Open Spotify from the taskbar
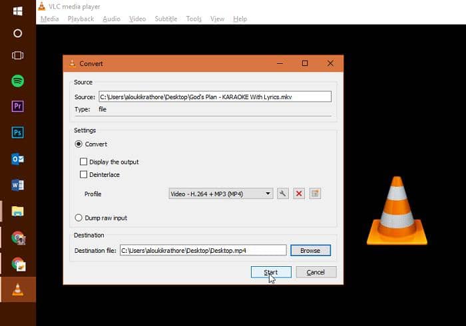466x326 pixels. 18,81
